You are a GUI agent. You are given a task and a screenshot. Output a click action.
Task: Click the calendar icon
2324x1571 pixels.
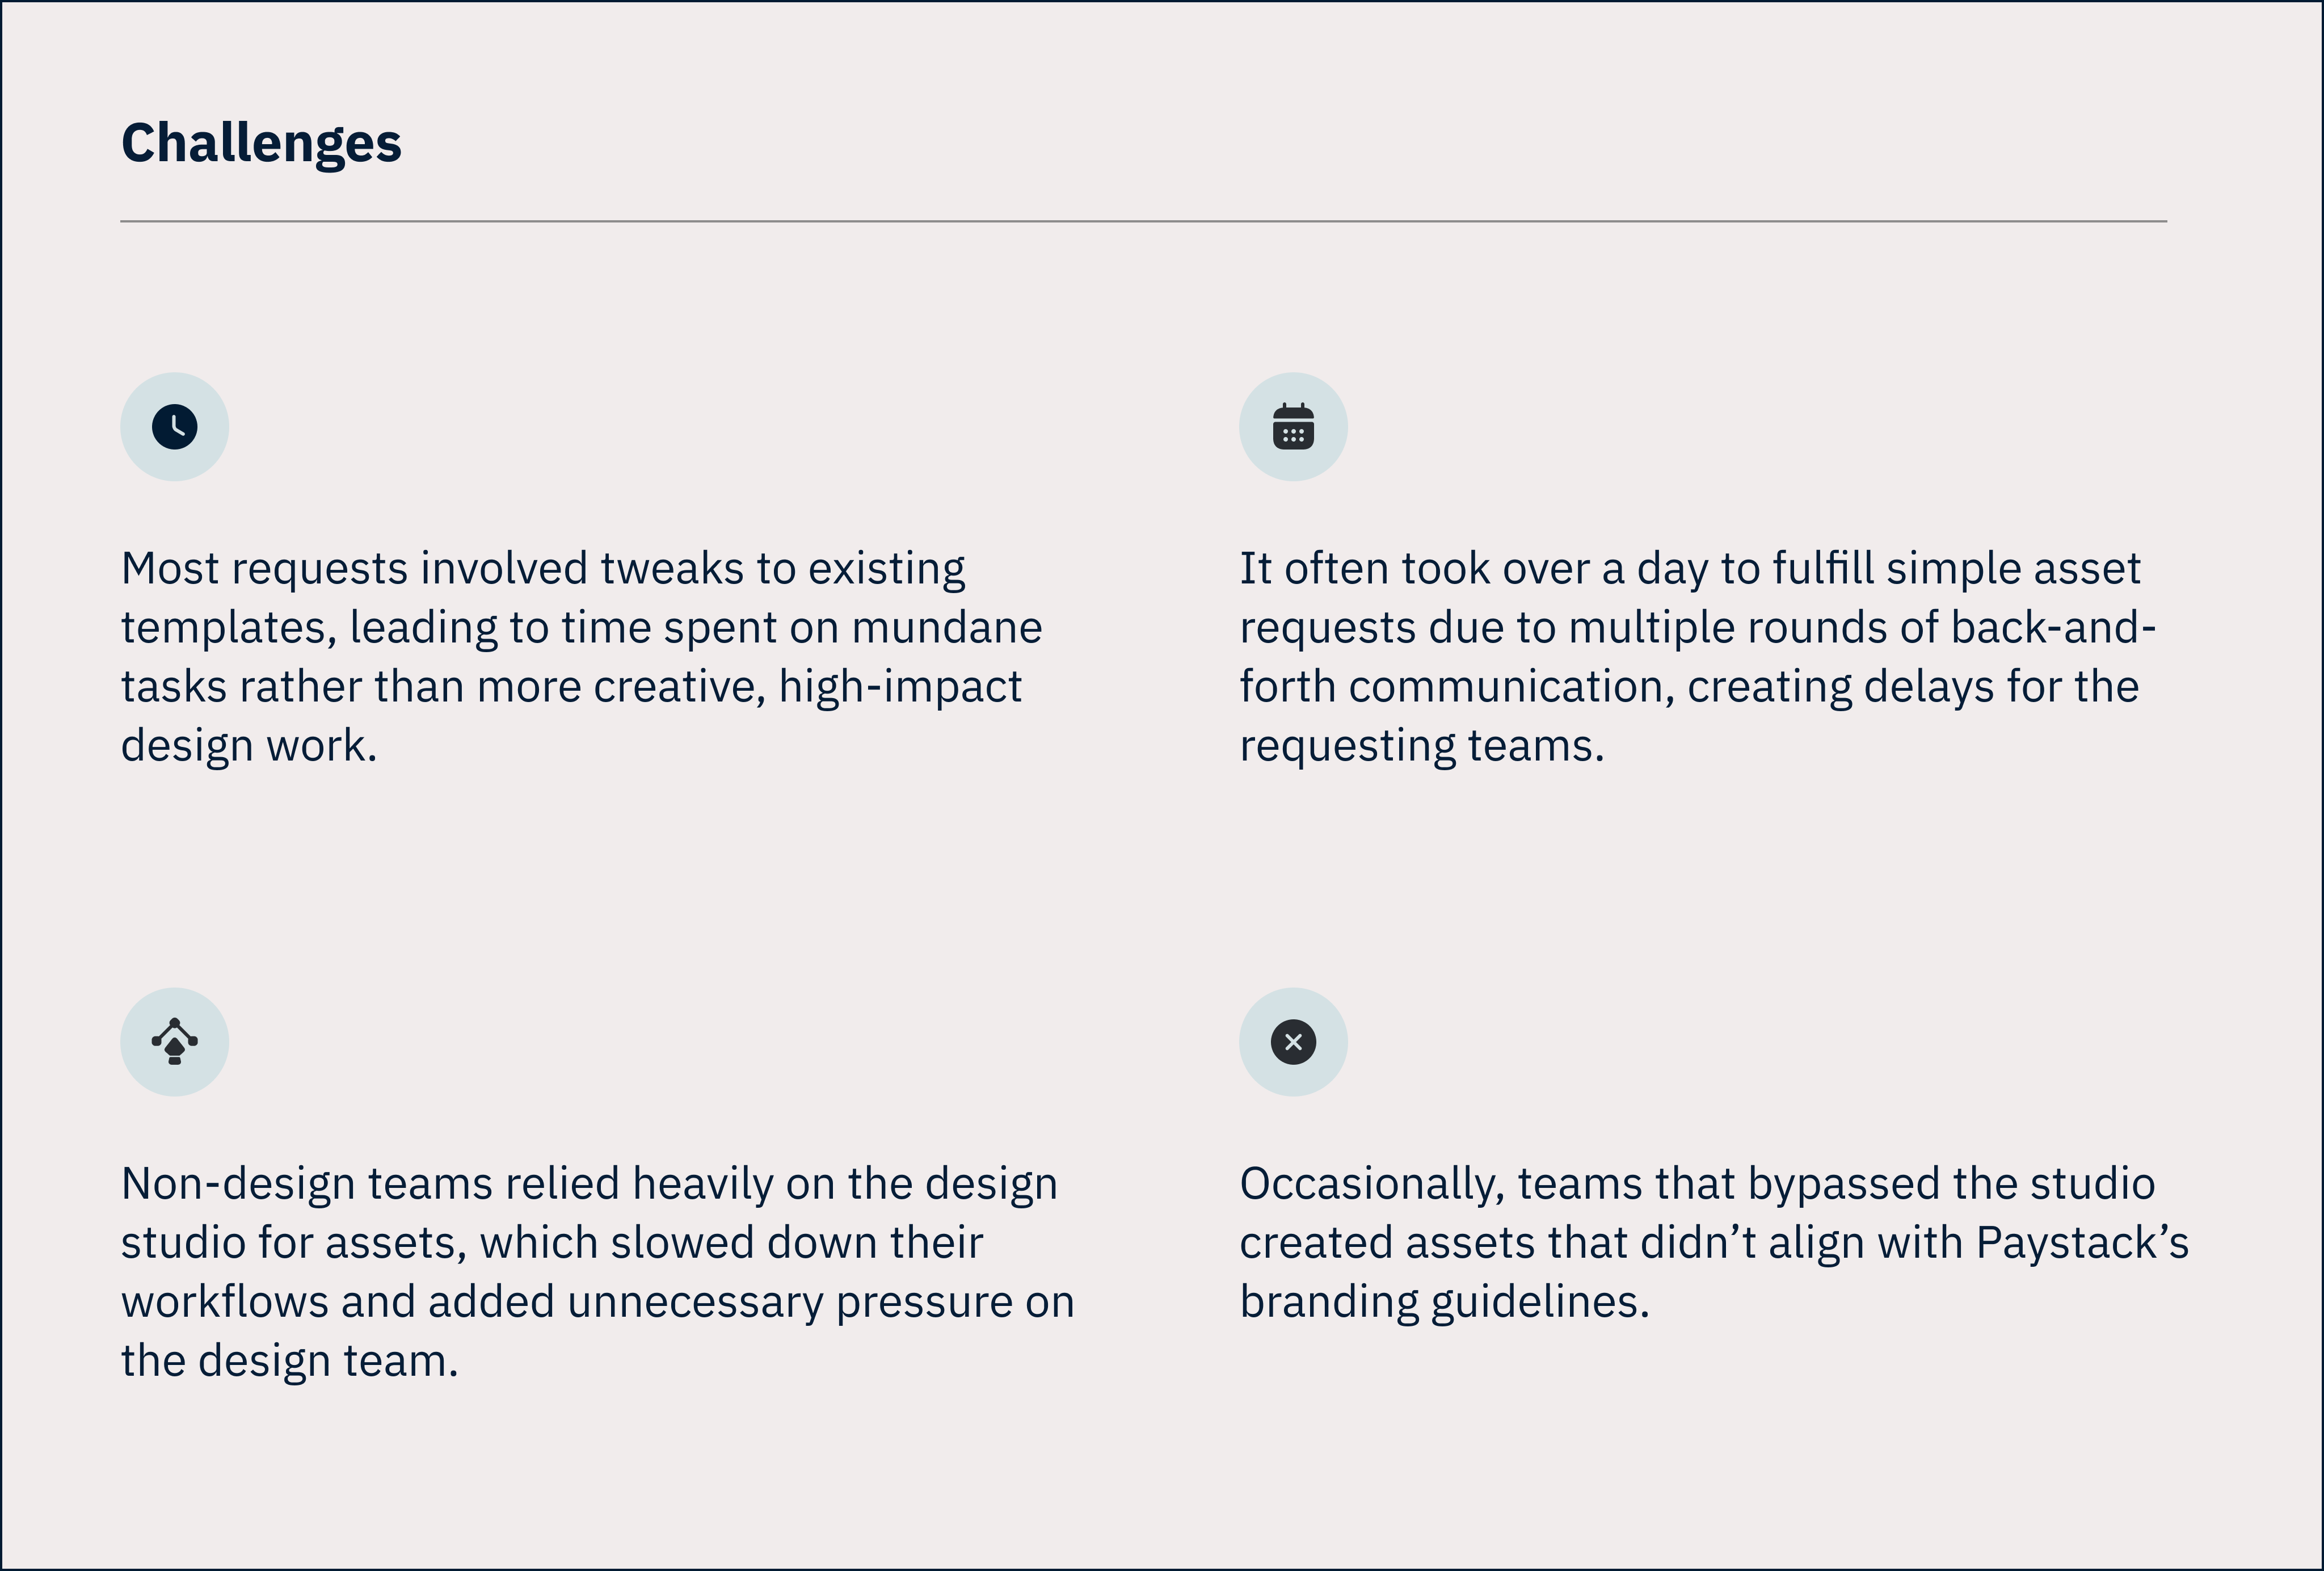point(1293,427)
